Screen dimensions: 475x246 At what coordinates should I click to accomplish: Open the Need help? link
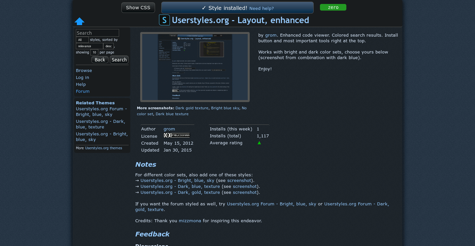click(x=262, y=8)
